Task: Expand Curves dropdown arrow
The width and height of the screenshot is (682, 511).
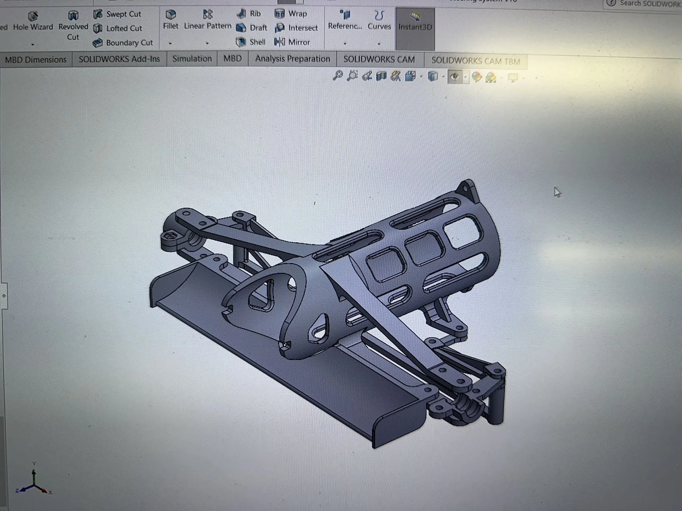Action: pos(379,43)
